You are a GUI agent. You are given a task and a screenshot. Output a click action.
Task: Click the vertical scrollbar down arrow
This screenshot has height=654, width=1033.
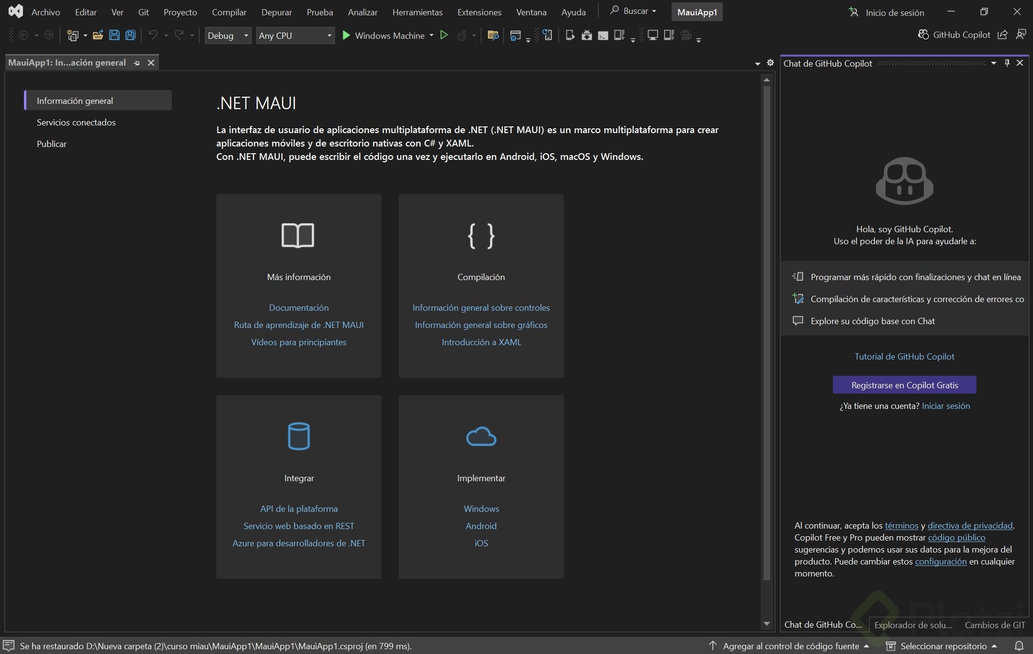click(x=766, y=623)
